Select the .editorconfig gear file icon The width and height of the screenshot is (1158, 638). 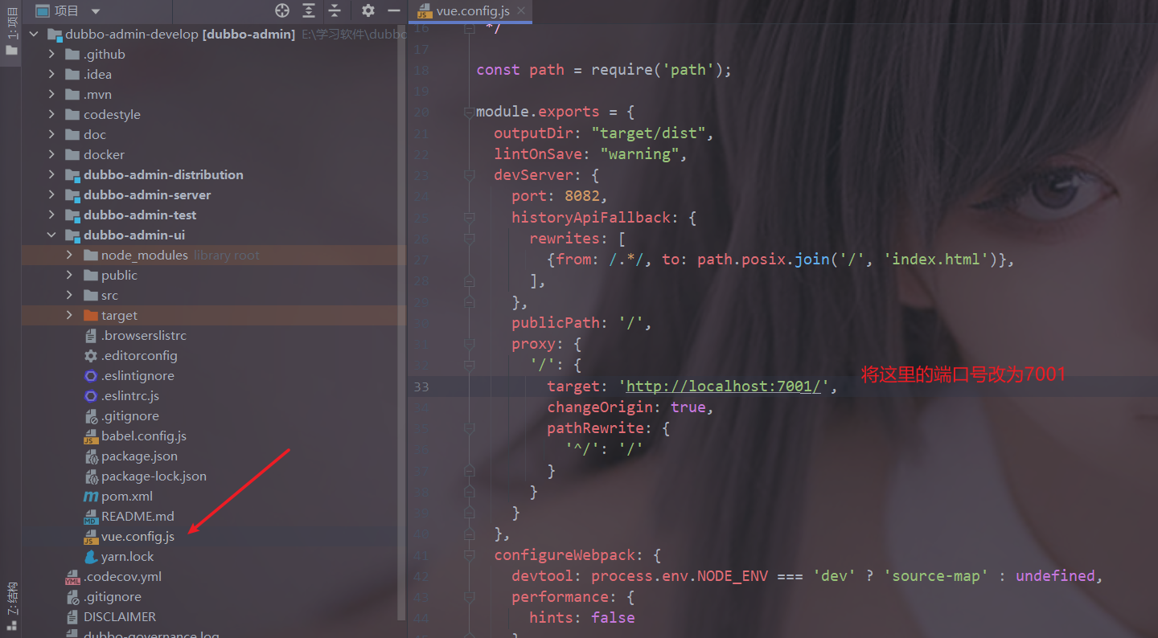pos(91,356)
